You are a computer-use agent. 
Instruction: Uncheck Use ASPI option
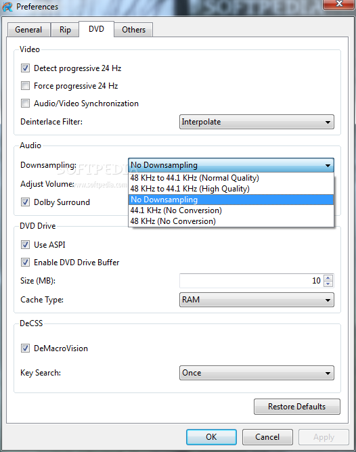[x=25, y=245]
